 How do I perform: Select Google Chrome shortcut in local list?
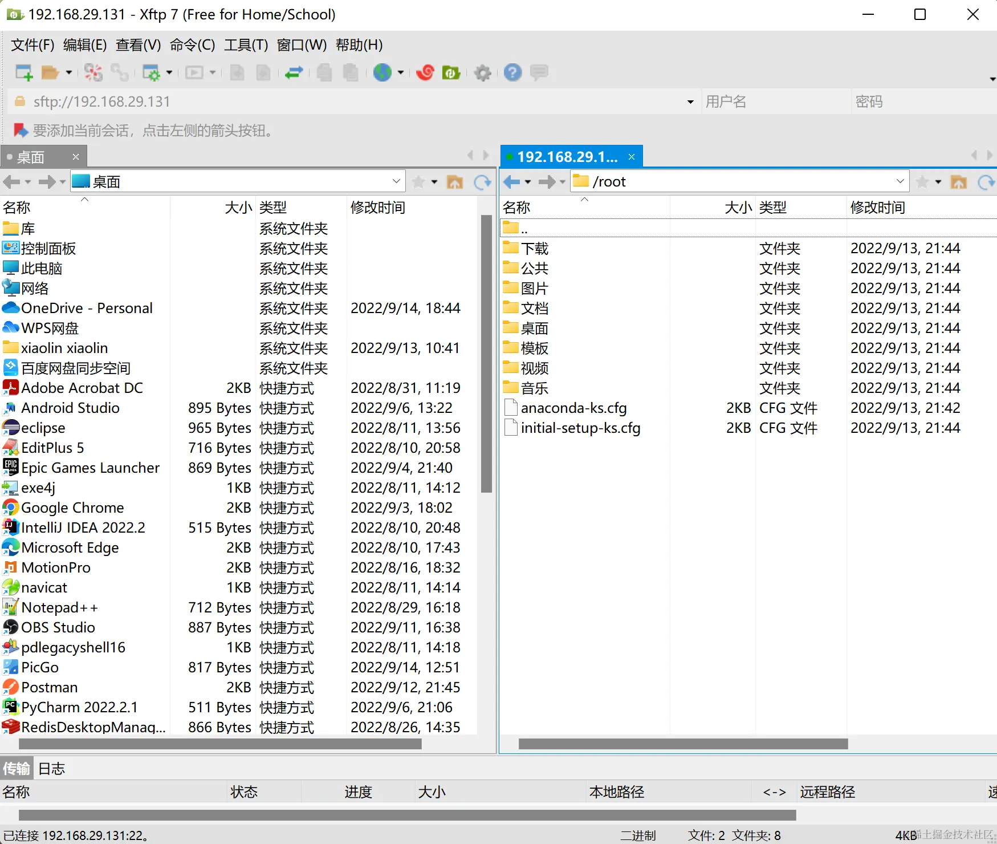coord(72,508)
